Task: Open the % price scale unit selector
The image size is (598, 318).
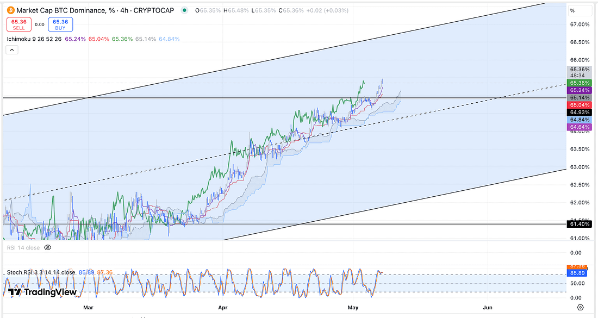Action: coord(572,10)
